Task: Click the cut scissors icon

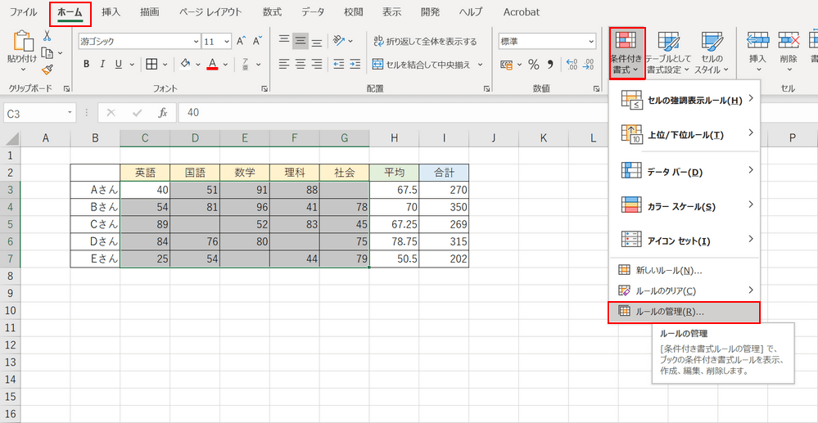Action: [x=47, y=35]
